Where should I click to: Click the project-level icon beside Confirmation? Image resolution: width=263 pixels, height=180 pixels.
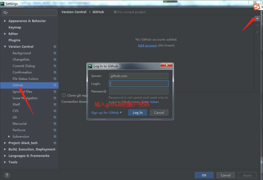coord(55,72)
